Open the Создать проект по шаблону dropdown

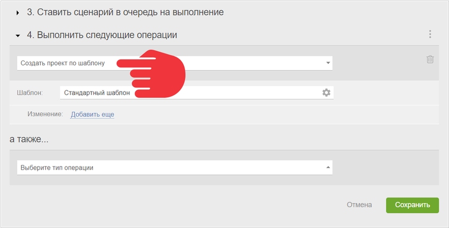tap(175, 63)
